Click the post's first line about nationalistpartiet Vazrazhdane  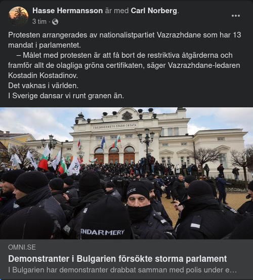tap(124, 35)
